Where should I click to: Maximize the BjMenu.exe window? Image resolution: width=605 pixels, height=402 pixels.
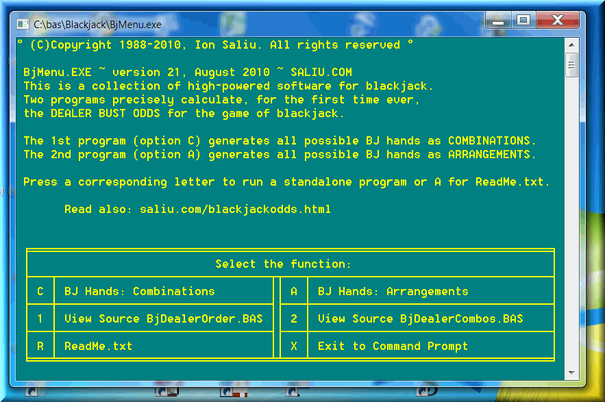523,20
